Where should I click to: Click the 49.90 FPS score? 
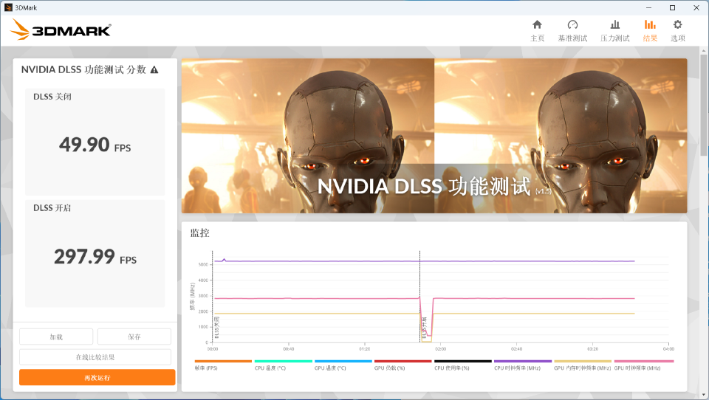(x=95, y=145)
